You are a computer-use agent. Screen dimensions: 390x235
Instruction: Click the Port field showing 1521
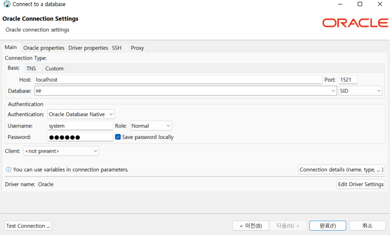pyautogui.click(x=348, y=79)
